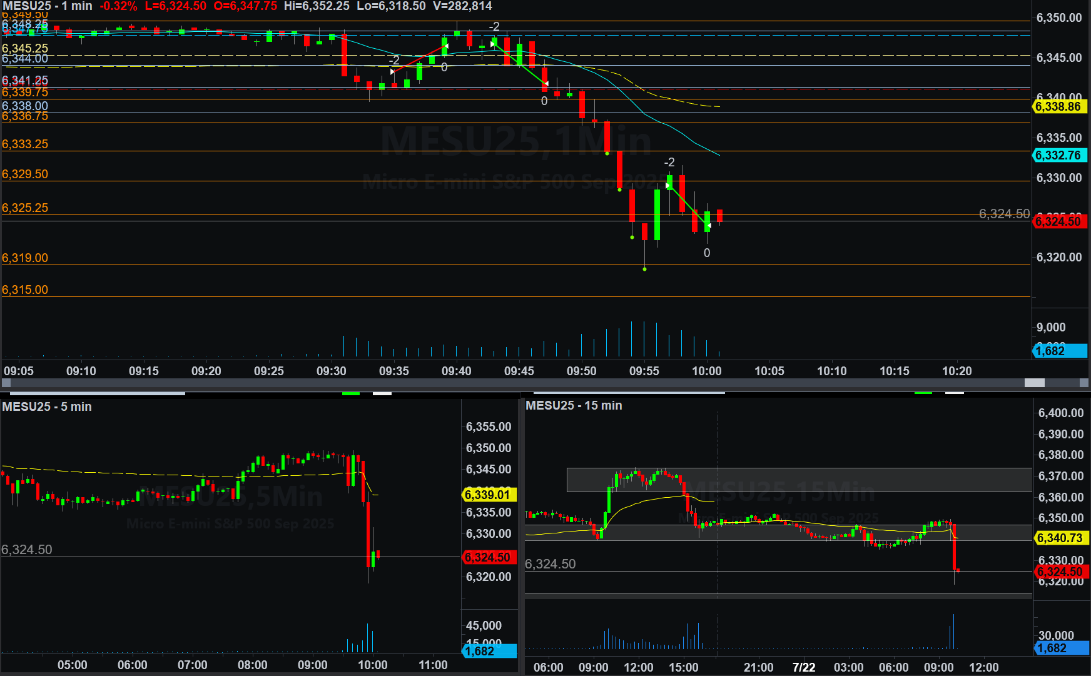Click the horizontal scrollbar thumb under the 1 min chart
Screen dimensions: 1091x676
[x=1034, y=383]
